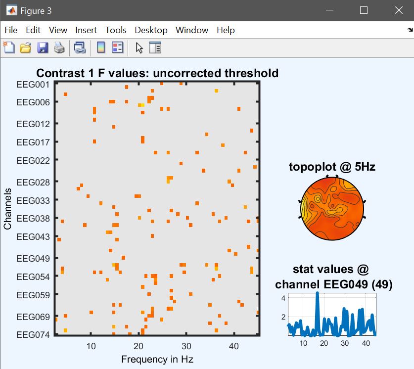Open the Desktop menu
Screen dimensions: 414x369
151,30
